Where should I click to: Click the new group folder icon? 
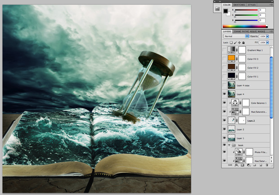255,165
